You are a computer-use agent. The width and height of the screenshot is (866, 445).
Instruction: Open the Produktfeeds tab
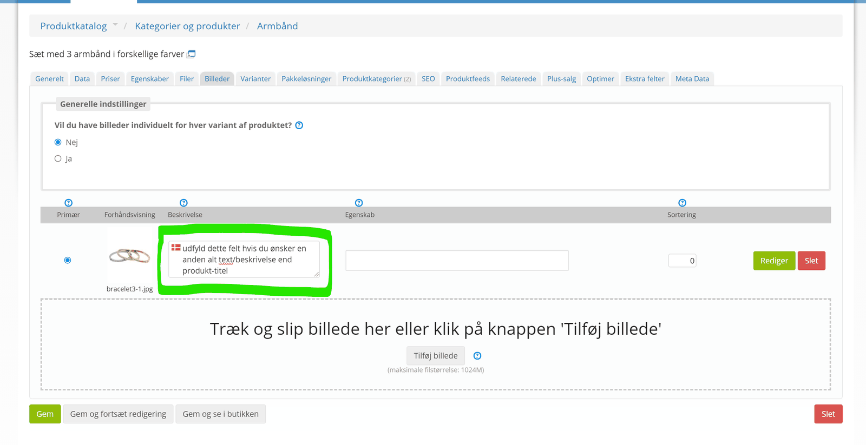pyautogui.click(x=468, y=79)
